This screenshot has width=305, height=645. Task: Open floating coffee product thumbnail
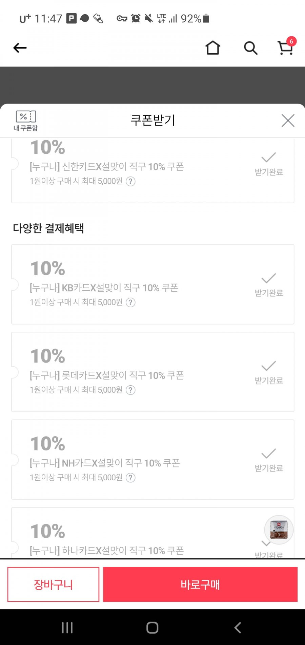[x=279, y=530]
